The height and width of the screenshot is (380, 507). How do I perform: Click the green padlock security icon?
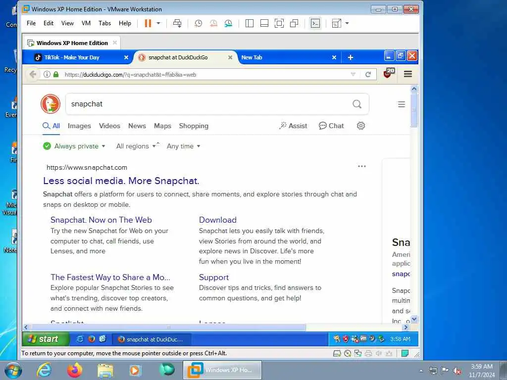click(x=56, y=74)
